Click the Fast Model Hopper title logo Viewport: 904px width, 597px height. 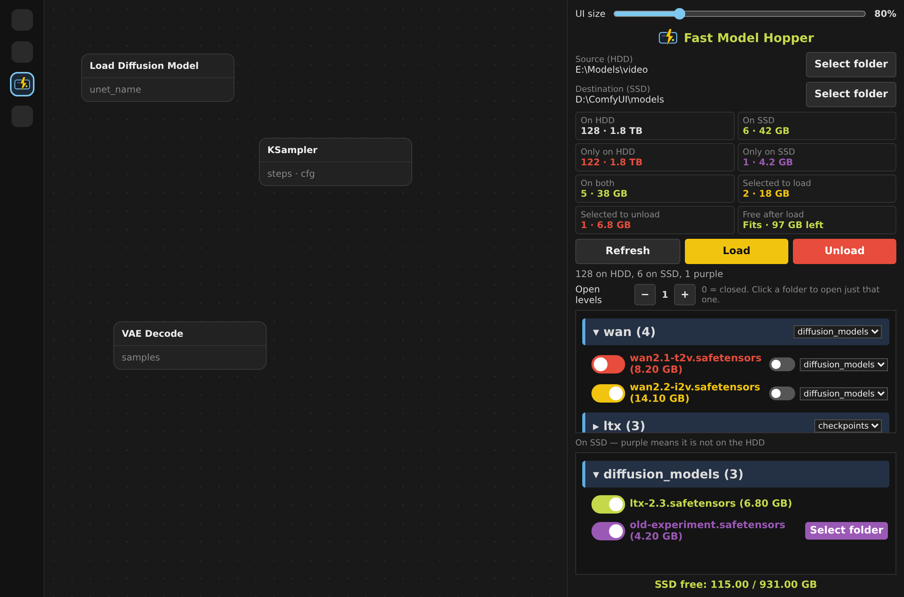coord(668,38)
